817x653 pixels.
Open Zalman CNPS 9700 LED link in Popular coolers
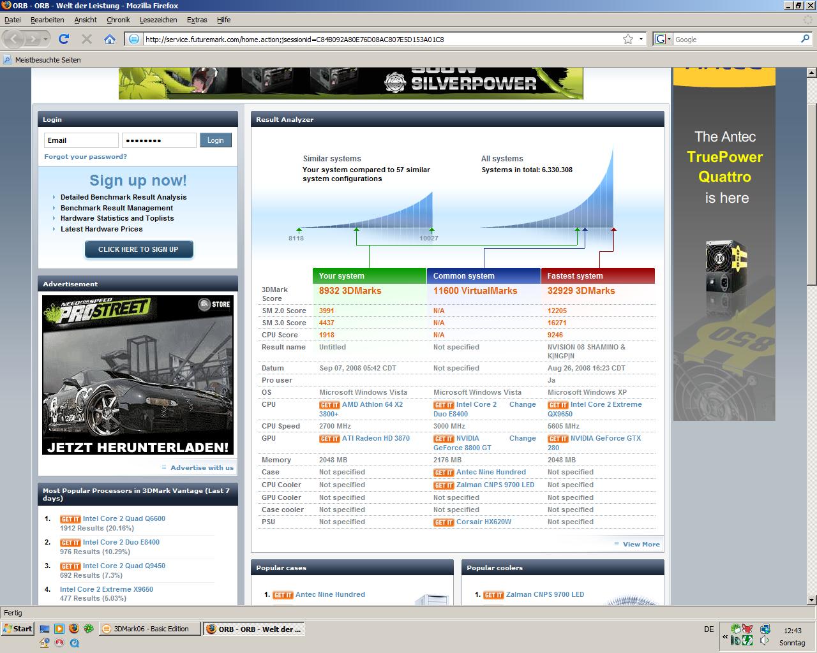[545, 594]
